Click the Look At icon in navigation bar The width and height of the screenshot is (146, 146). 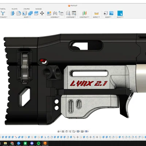pos(63,131)
